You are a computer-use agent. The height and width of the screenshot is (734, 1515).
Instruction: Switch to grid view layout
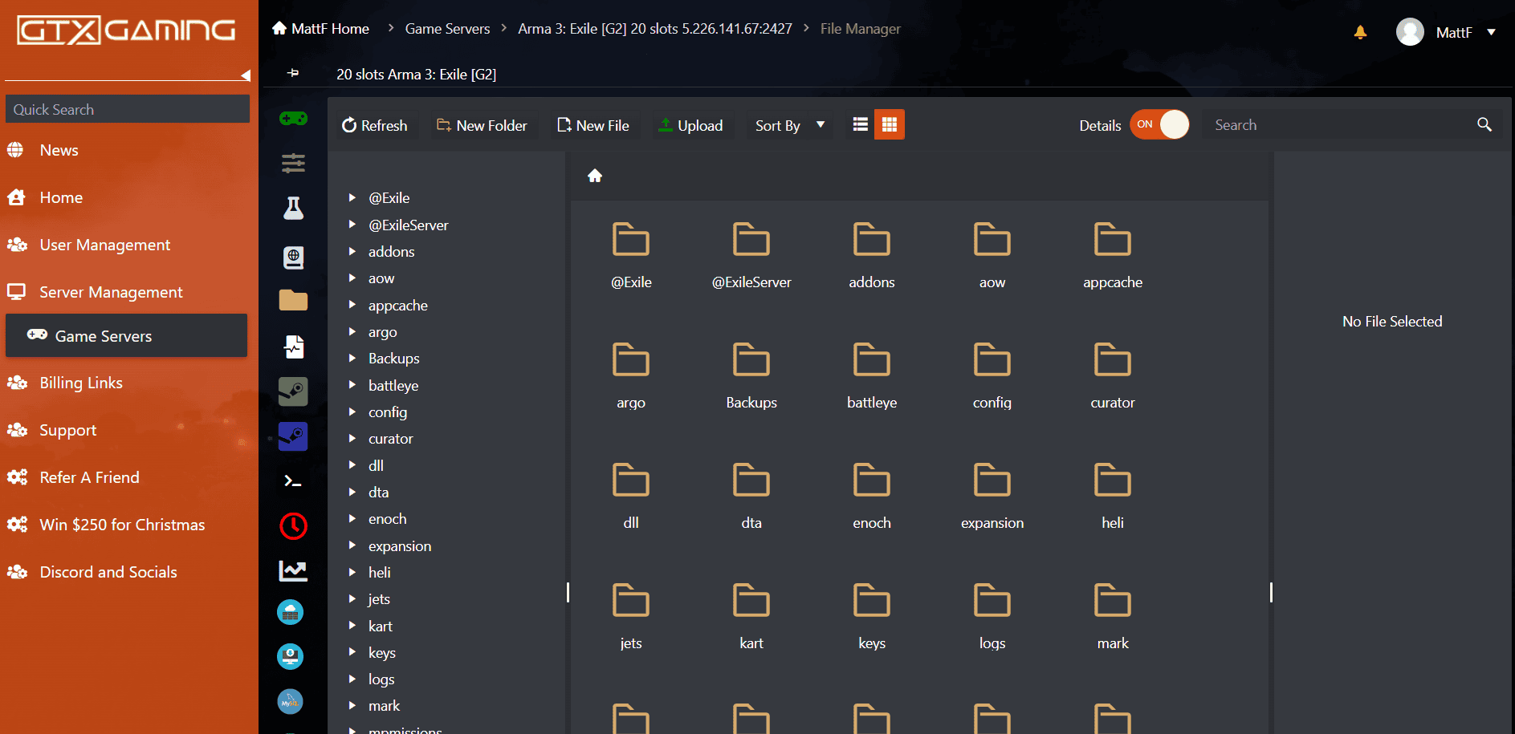click(x=889, y=125)
